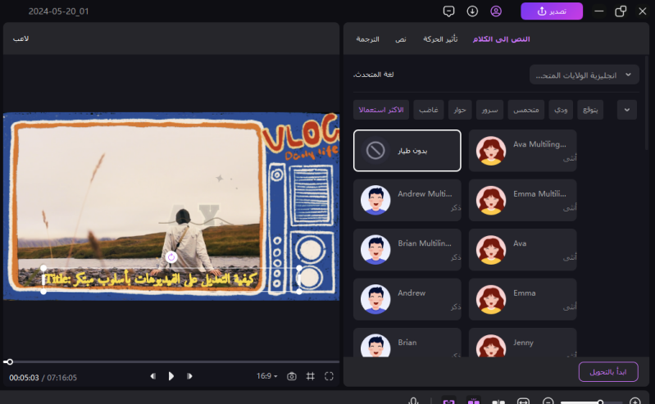Click the purple export button

coord(551,11)
